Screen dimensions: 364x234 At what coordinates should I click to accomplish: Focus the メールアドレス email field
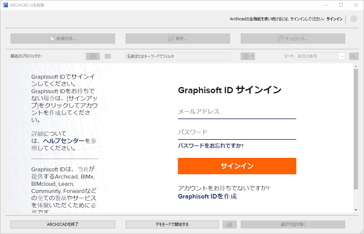237,112
